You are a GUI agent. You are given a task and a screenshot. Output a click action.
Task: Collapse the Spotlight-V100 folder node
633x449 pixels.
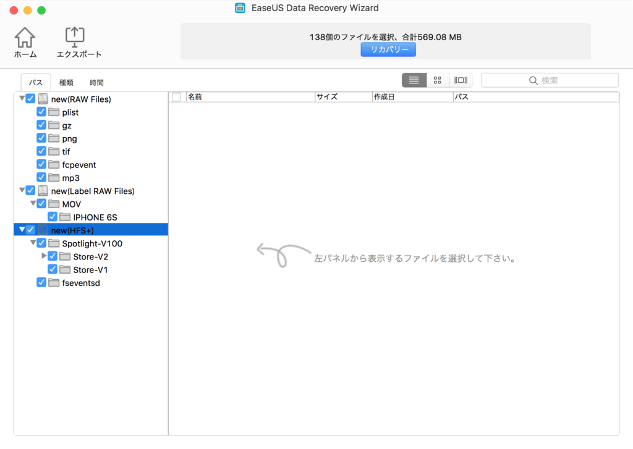(33, 243)
